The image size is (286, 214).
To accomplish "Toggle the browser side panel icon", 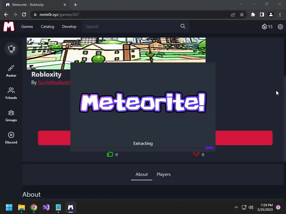I will (x=262, y=14).
